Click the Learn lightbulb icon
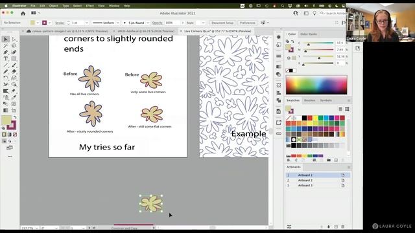 (314, 13)
